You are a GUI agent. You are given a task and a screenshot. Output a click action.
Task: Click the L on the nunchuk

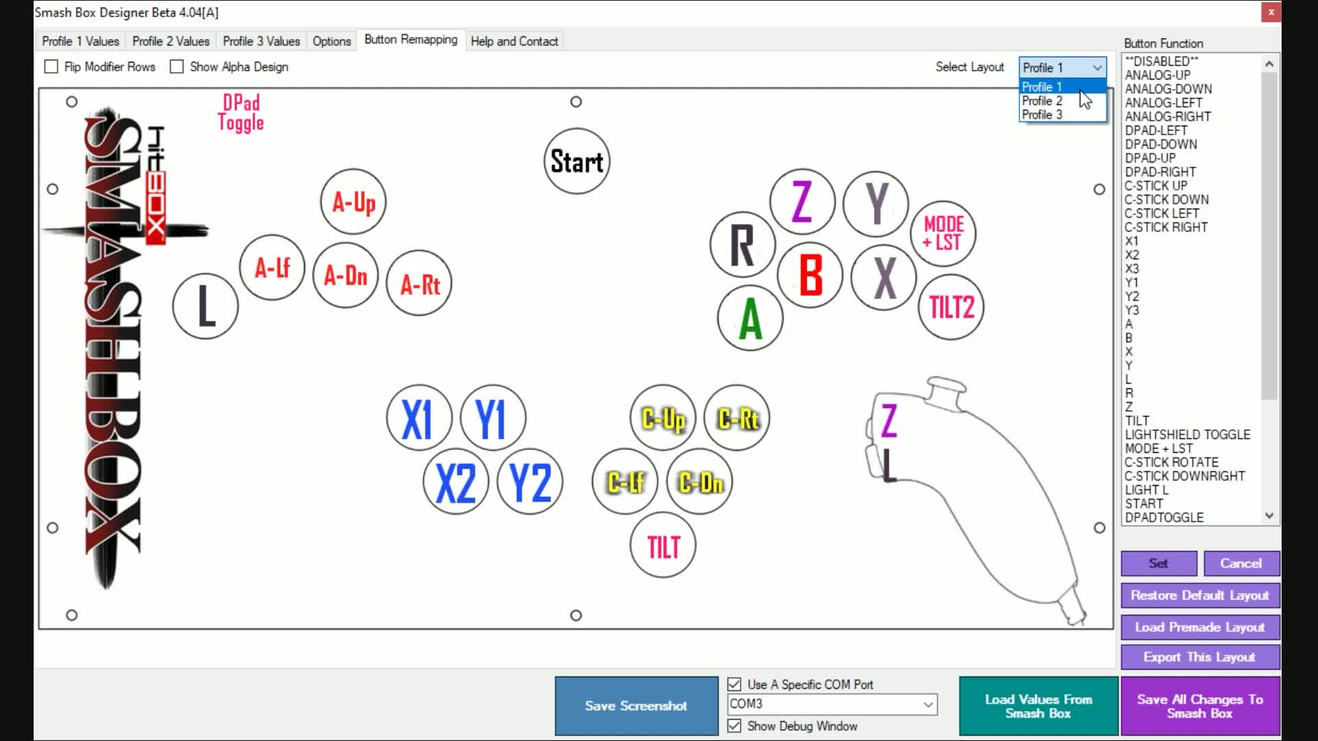889,466
